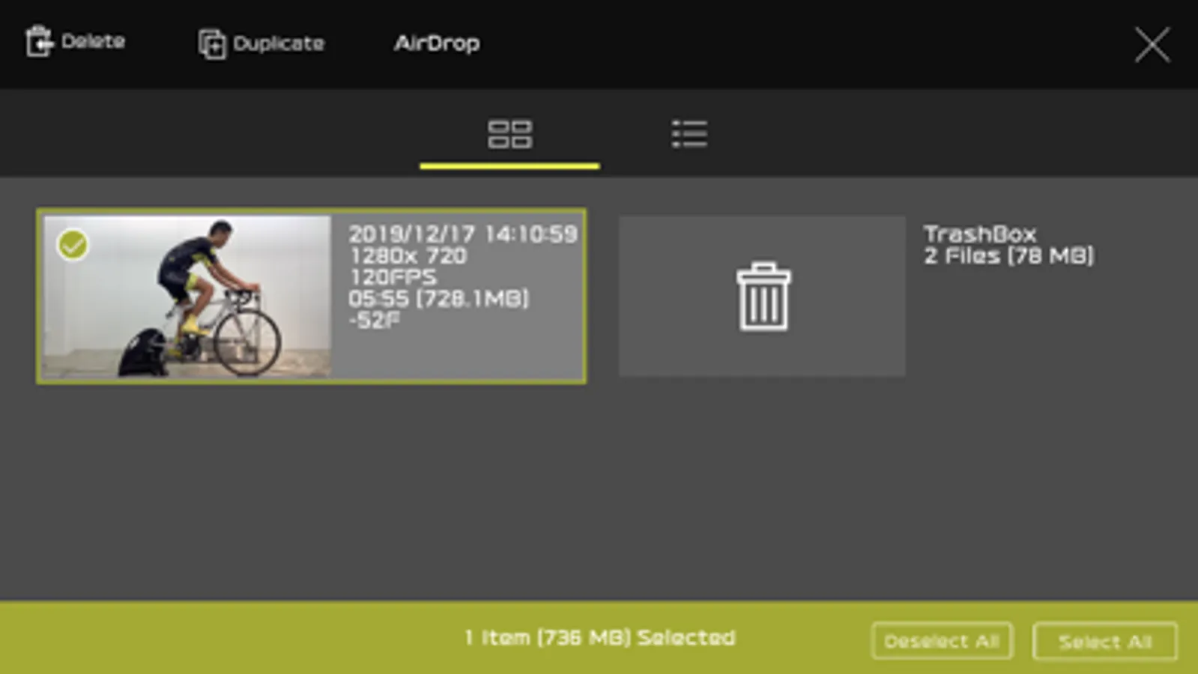Viewport: 1198px width, 674px height.
Task: Click the '120FPS' frame rate text
Action: (393, 277)
